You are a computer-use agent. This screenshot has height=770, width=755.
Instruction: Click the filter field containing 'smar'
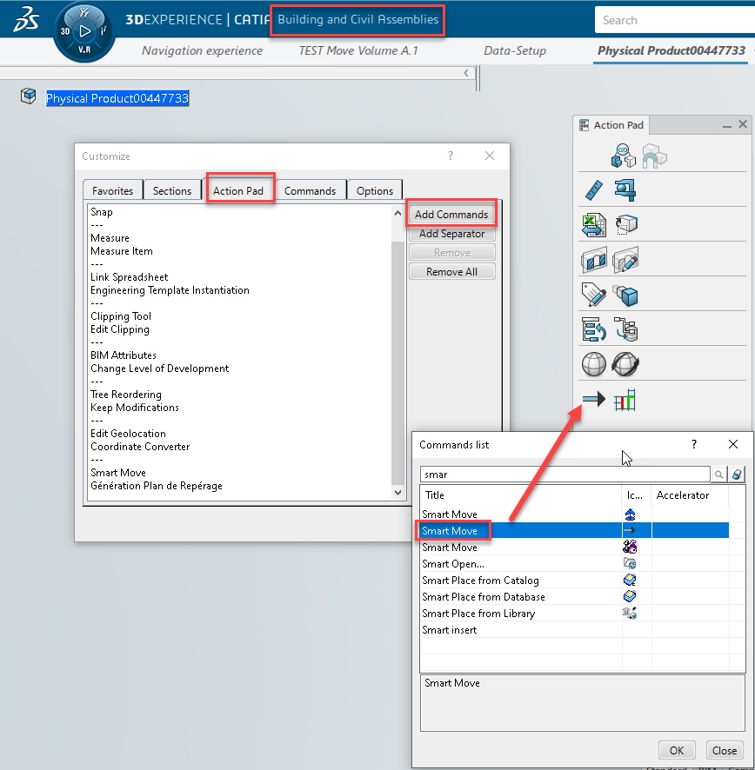click(x=565, y=475)
